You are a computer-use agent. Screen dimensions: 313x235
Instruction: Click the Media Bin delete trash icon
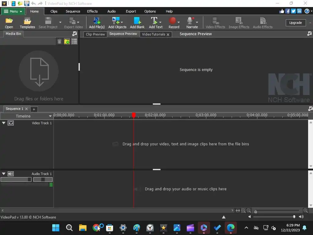coord(59,41)
